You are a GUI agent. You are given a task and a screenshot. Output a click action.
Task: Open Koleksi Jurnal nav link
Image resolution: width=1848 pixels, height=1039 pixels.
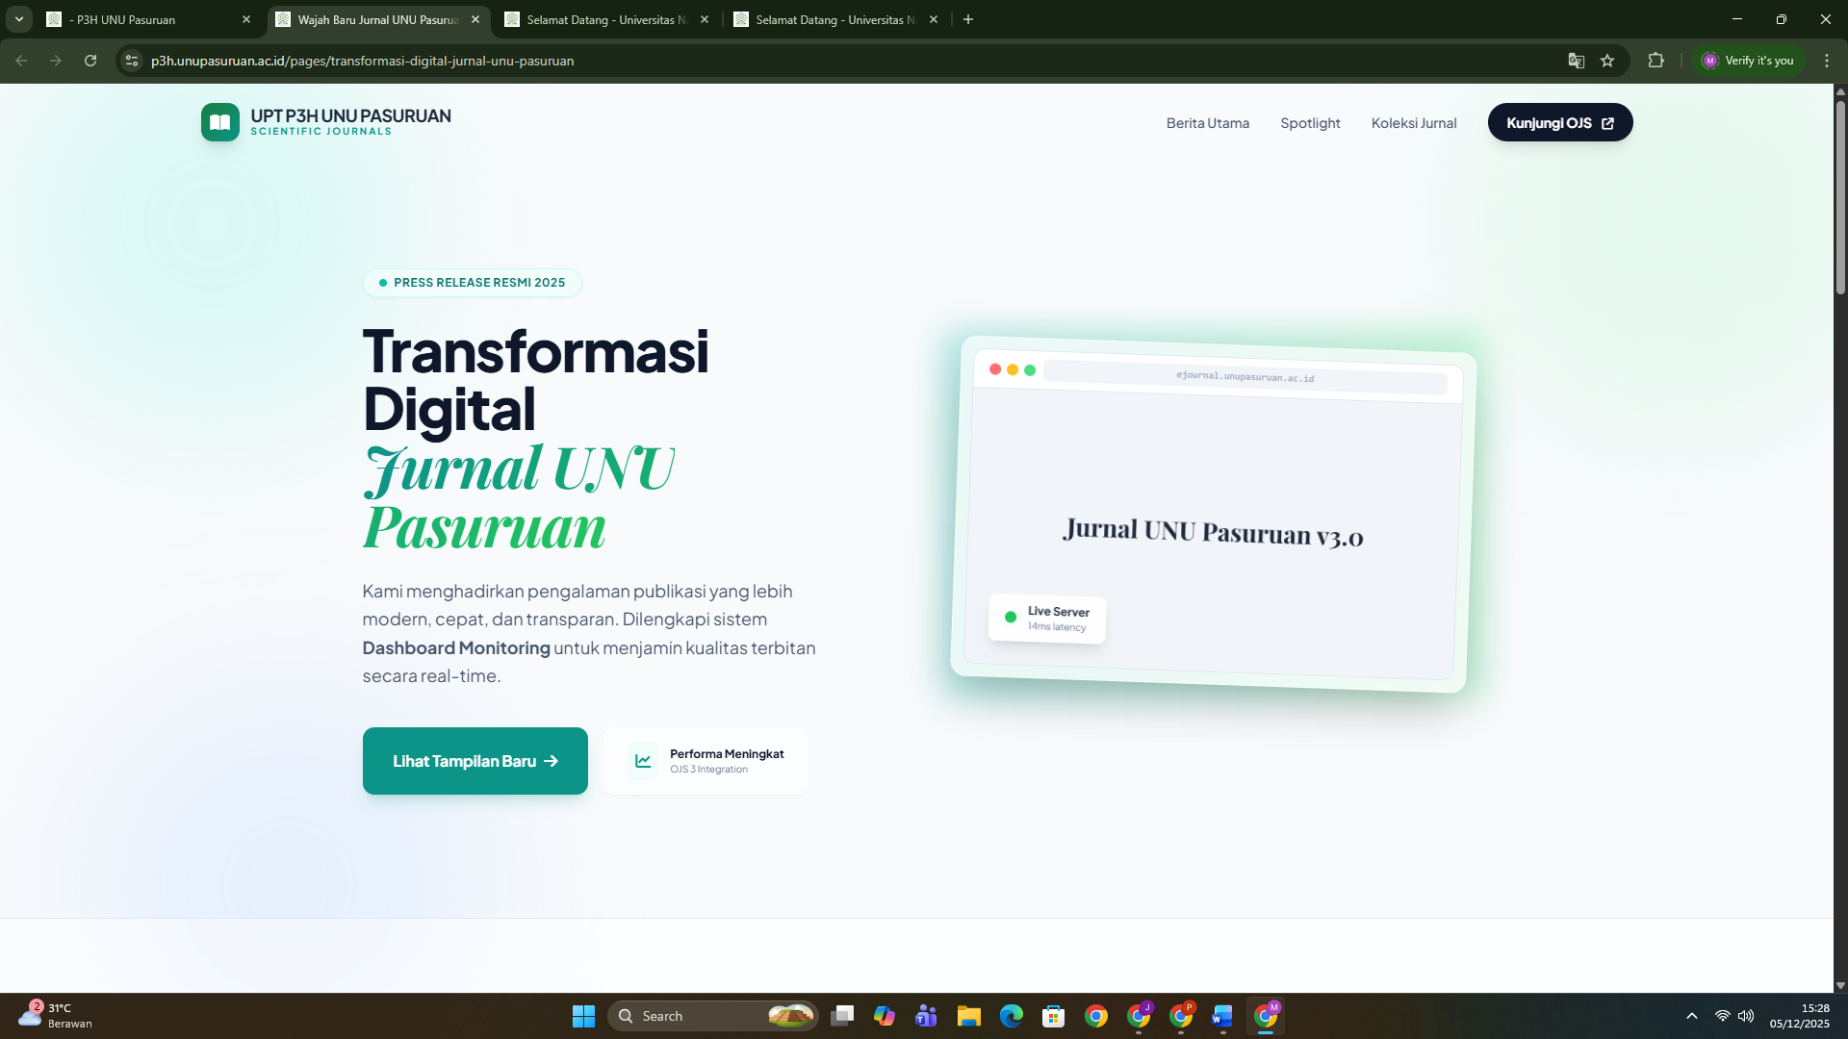point(1414,123)
